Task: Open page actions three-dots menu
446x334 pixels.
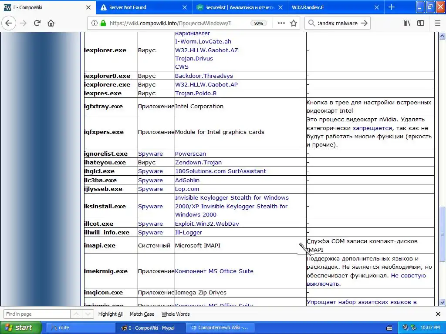Action: click(281, 23)
